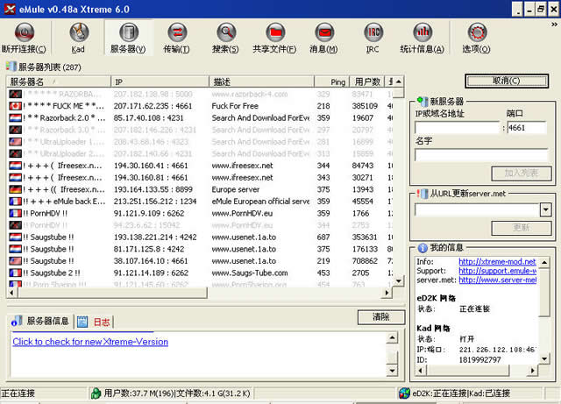Click log panel scroll down arrow
The height and width of the screenshot is (404, 561).
pyautogui.click(x=393, y=371)
